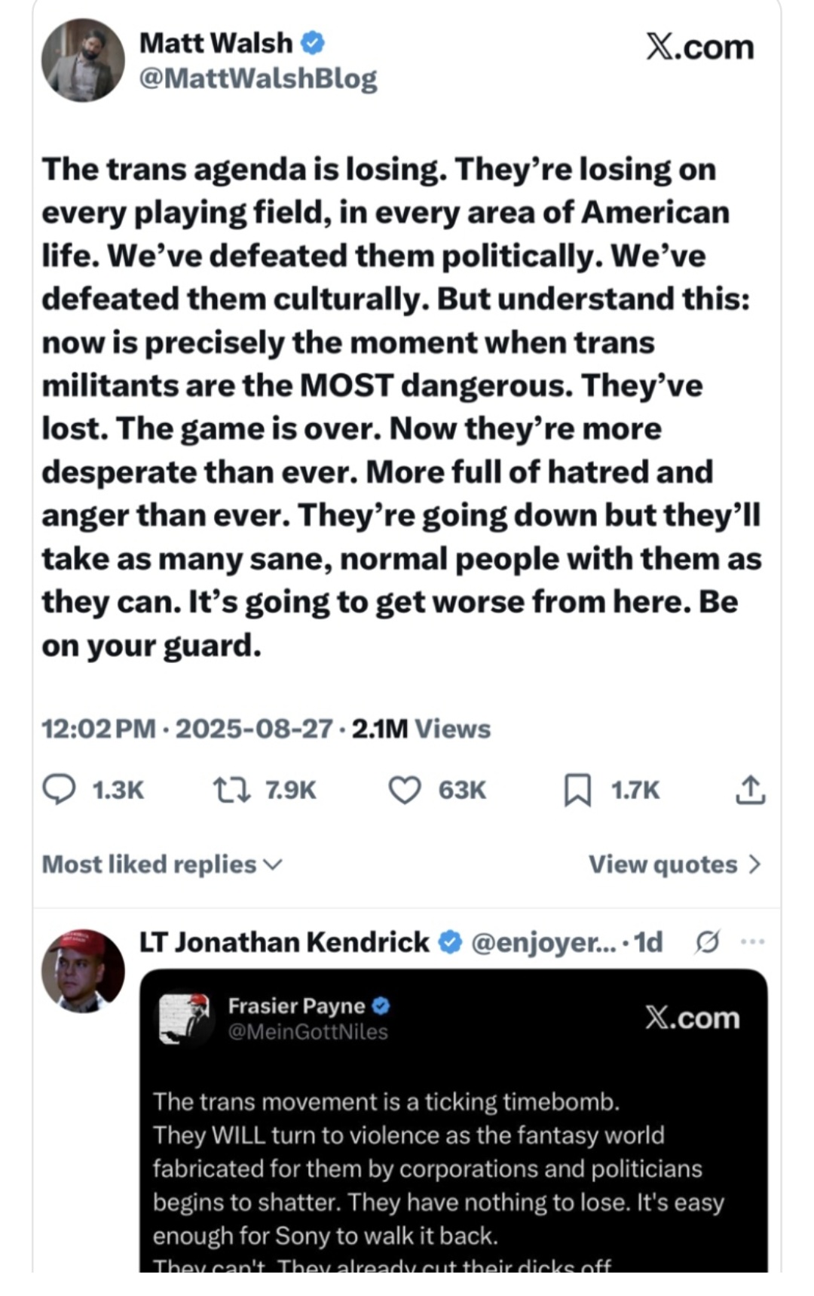814x1296 pixels.
Task: Open the Frasier Payne avatar in quoted post
Action: click(186, 1017)
